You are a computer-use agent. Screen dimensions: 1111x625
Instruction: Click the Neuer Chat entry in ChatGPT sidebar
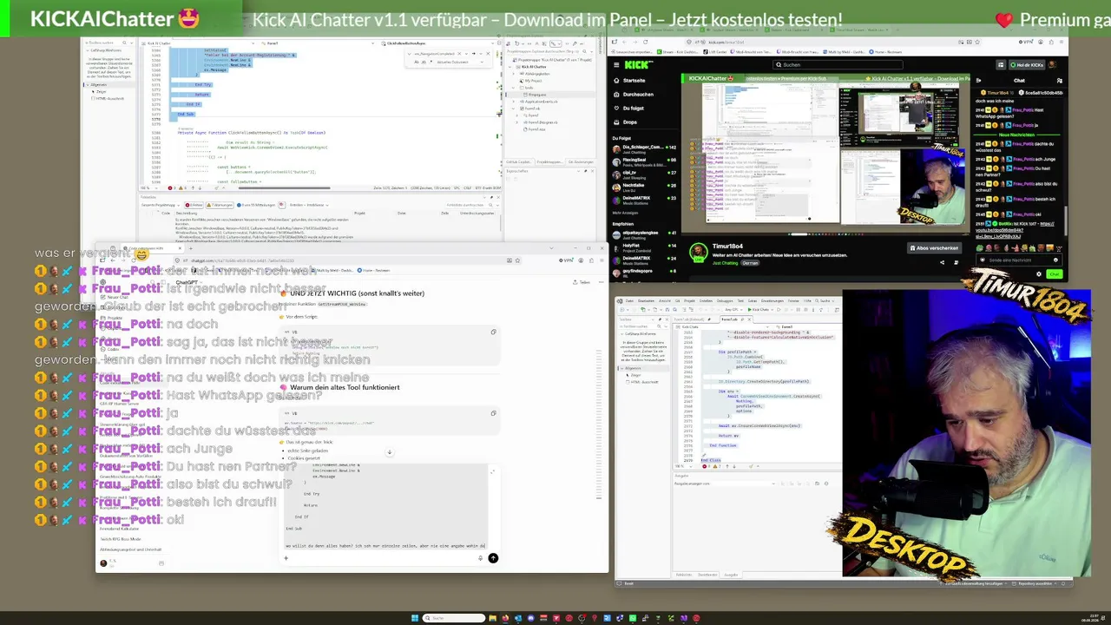pyautogui.click(x=114, y=297)
